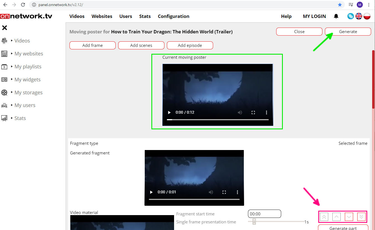Play the generated fragment video
The image size is (375, 230).
[x=151, y=192]
